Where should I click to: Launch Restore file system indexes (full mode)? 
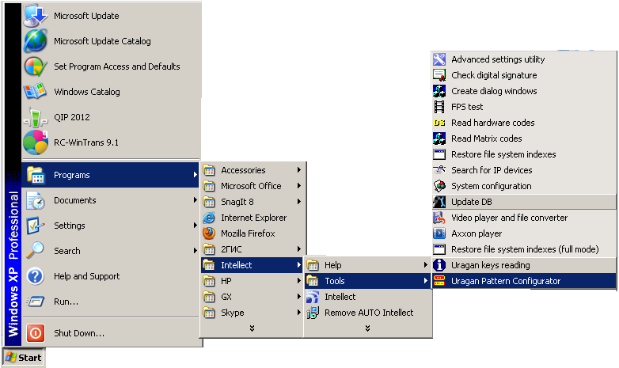[524, 249]
